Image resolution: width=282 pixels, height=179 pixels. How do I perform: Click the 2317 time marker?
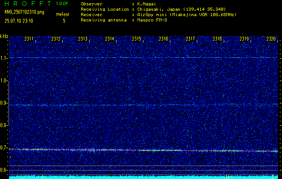point(190,39)
